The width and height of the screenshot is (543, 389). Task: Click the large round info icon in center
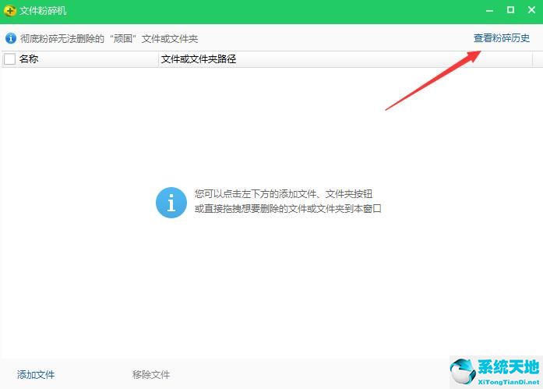171,203
